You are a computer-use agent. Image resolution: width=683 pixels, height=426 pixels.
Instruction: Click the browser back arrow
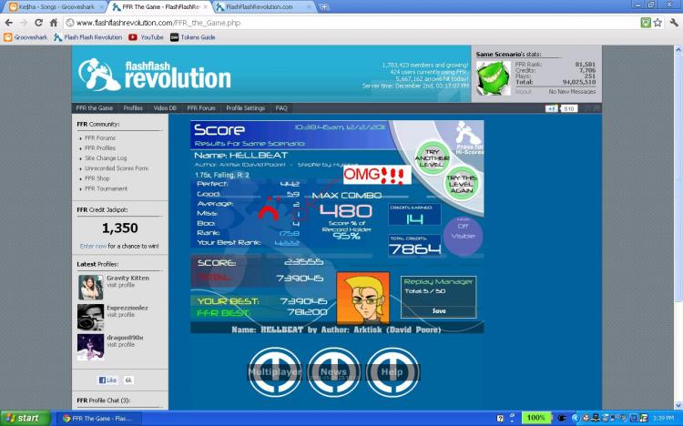click(x=8, y=23)
